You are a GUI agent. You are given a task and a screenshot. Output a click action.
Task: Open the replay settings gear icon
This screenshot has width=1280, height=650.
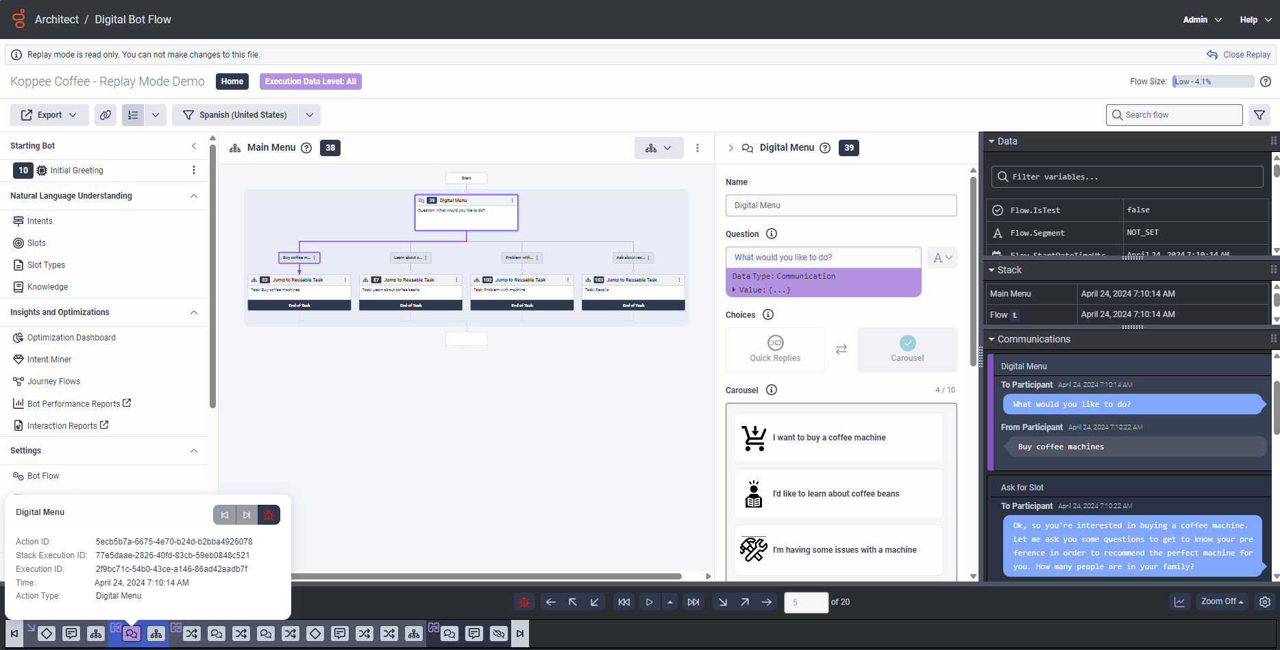point(1265,602)
